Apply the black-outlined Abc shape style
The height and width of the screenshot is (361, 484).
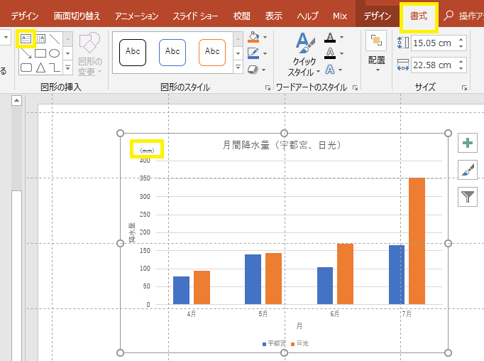pyautogui.click(x=133, y=52)
